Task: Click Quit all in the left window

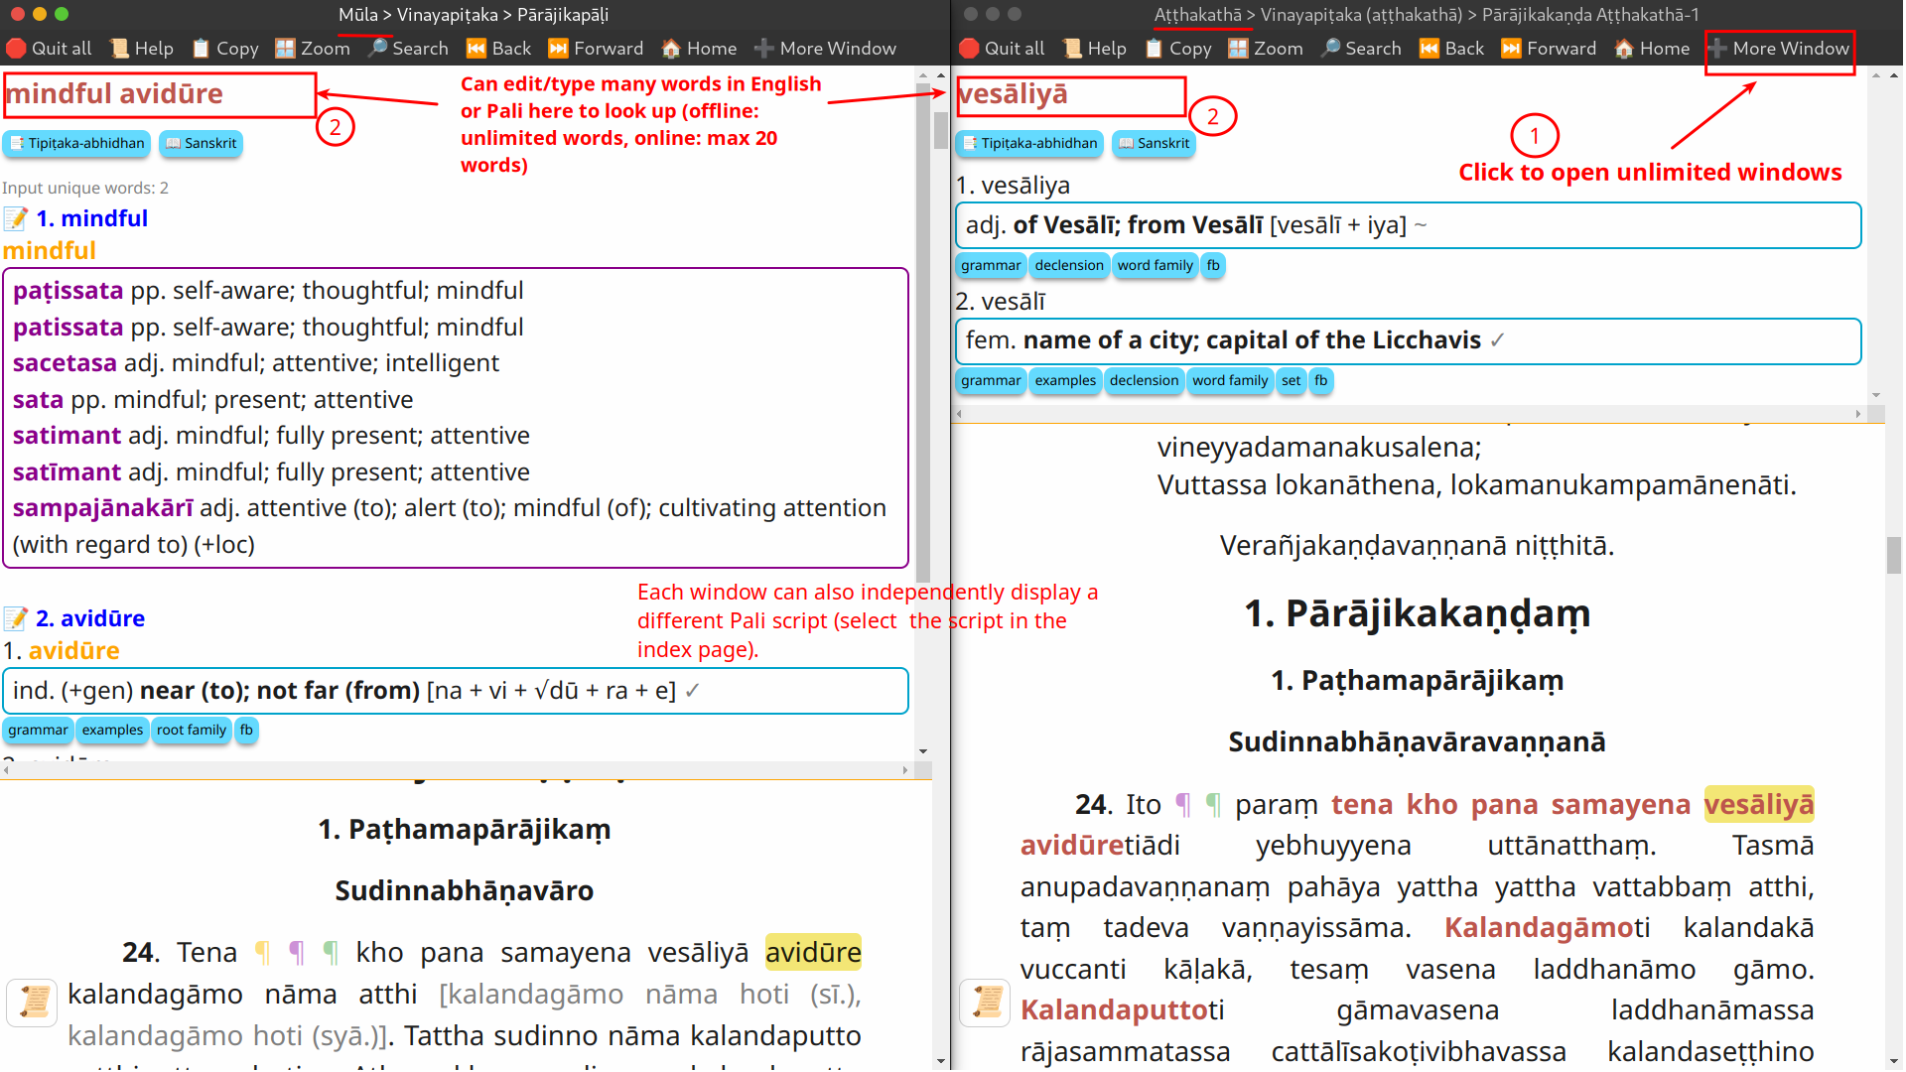Action: pos(50,48)
